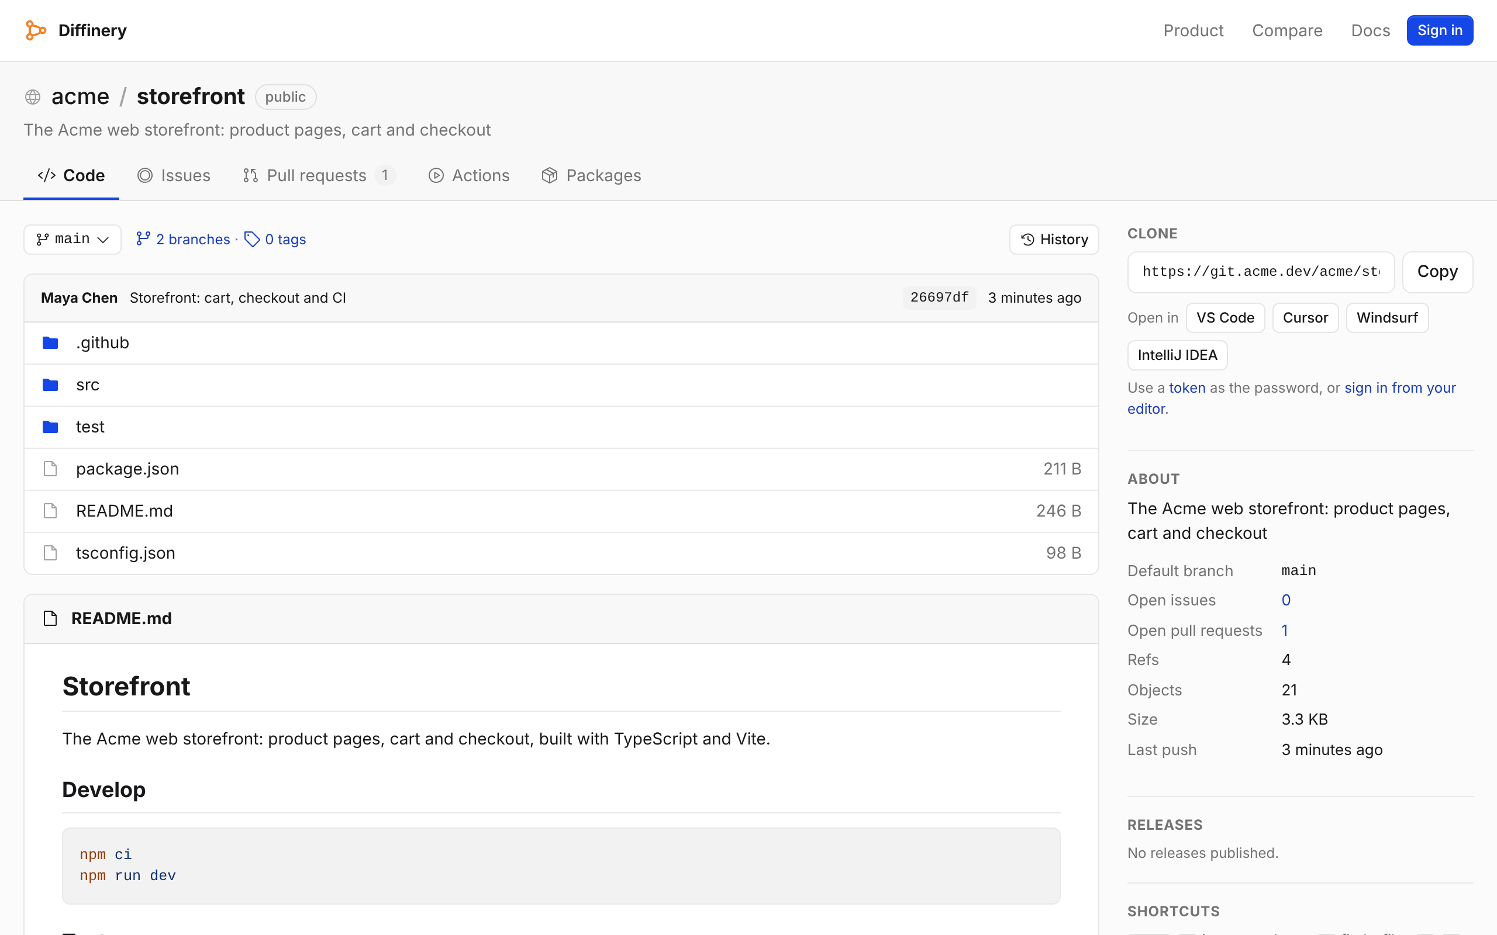Image resolution: width=1497 pixels, height=935 pixels.
Task: Open the acme owner link
Action: [x=81, y=96]
